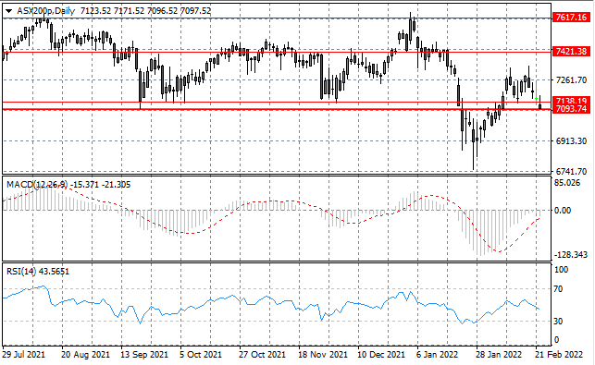Click the 18 Nov 2021 date label

point(323,355)
